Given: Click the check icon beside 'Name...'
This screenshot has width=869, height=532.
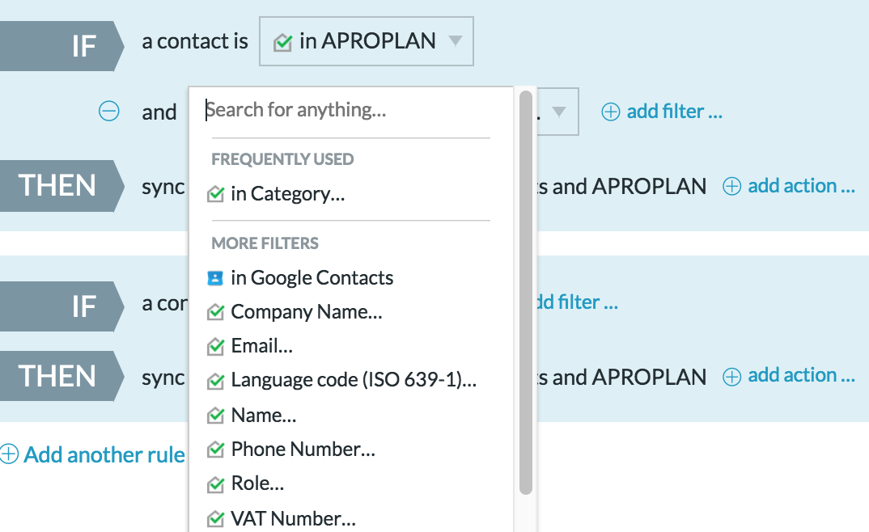Looking at the screenshot, I should [215, 416].
